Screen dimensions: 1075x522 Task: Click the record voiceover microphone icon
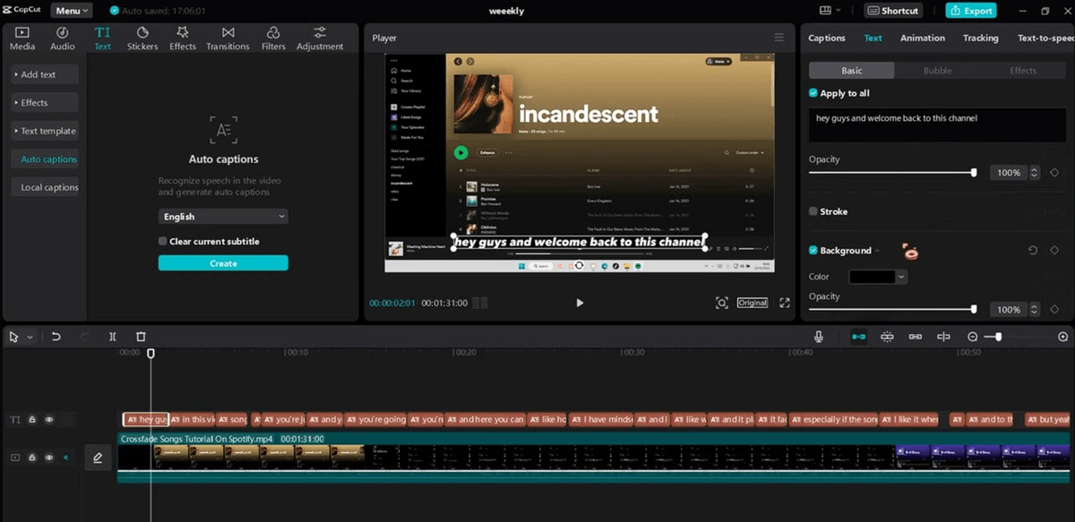point(818,337)
